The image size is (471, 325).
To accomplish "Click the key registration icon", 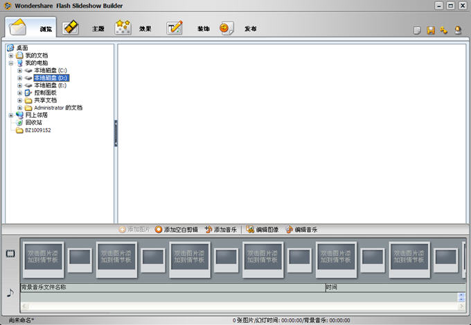I will [x=444, y=30].
